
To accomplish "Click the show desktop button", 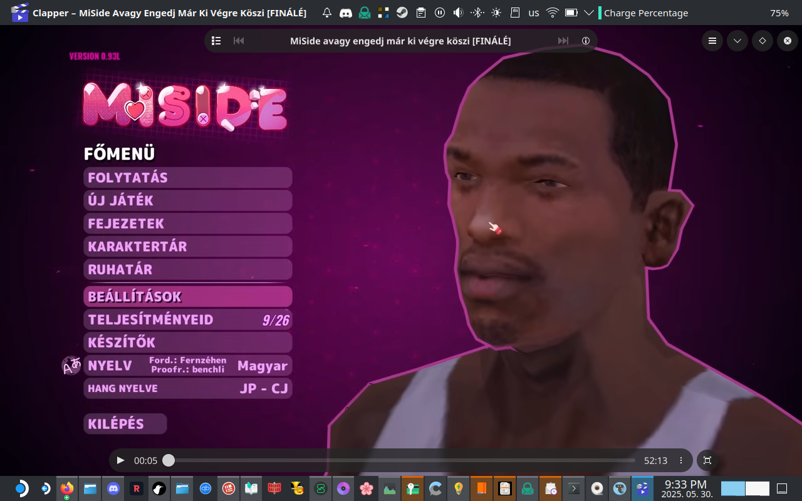I will tap(782, 488).
